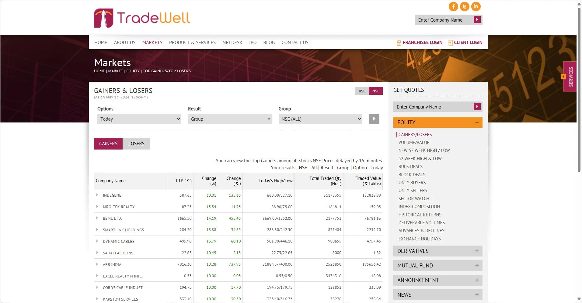Select the GAINERS tab
The width and height of the screenshot is (582, 303).
[x=108, y=144]
